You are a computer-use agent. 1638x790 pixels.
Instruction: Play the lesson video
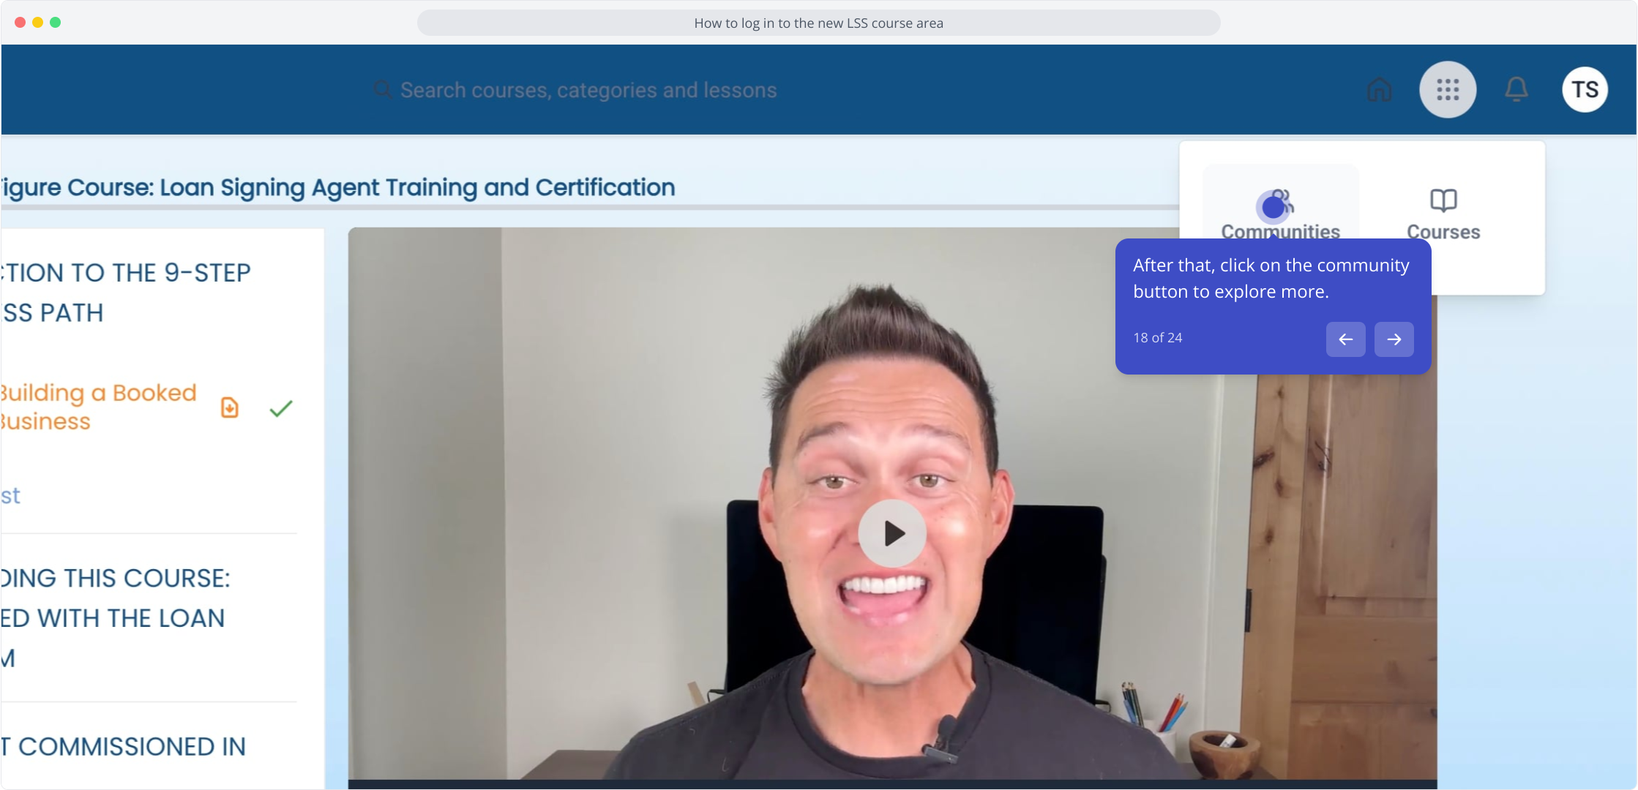[891, 533]
